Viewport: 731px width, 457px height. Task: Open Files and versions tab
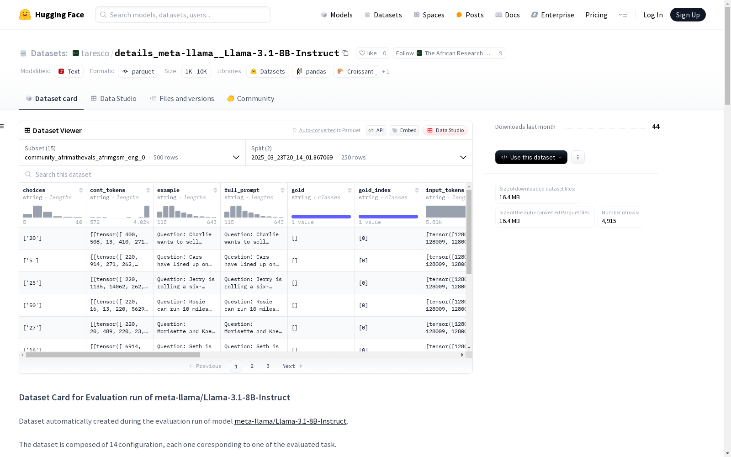182,99
